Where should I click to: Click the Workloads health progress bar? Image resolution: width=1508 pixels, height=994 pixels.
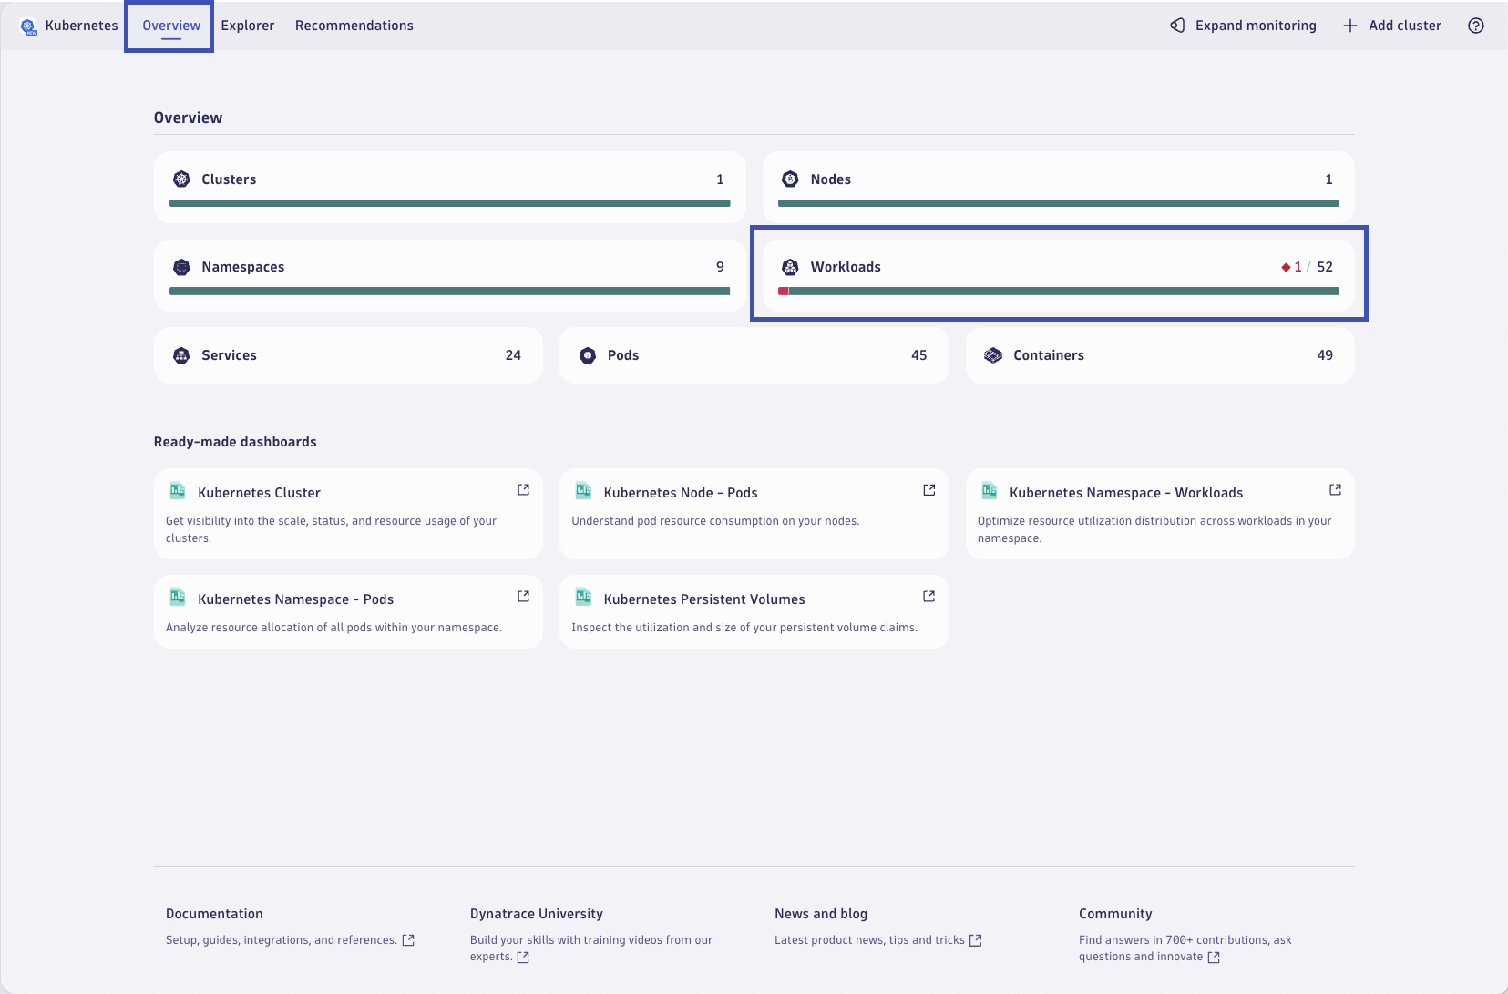[x=1059, y=292]
